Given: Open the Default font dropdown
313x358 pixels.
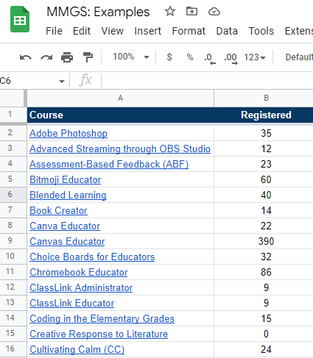Looking at the screenshot, I should [x=299, y=57].
